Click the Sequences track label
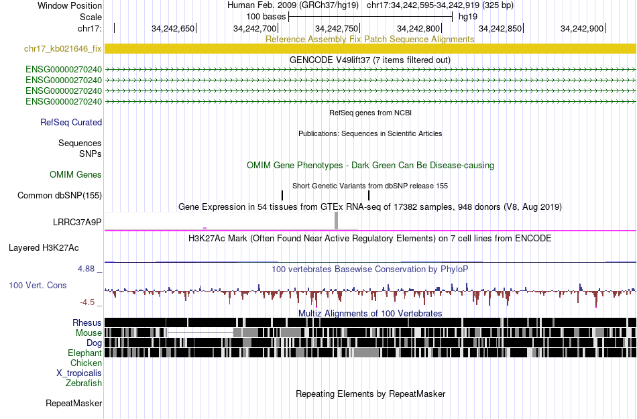 [x=80, y=143]
